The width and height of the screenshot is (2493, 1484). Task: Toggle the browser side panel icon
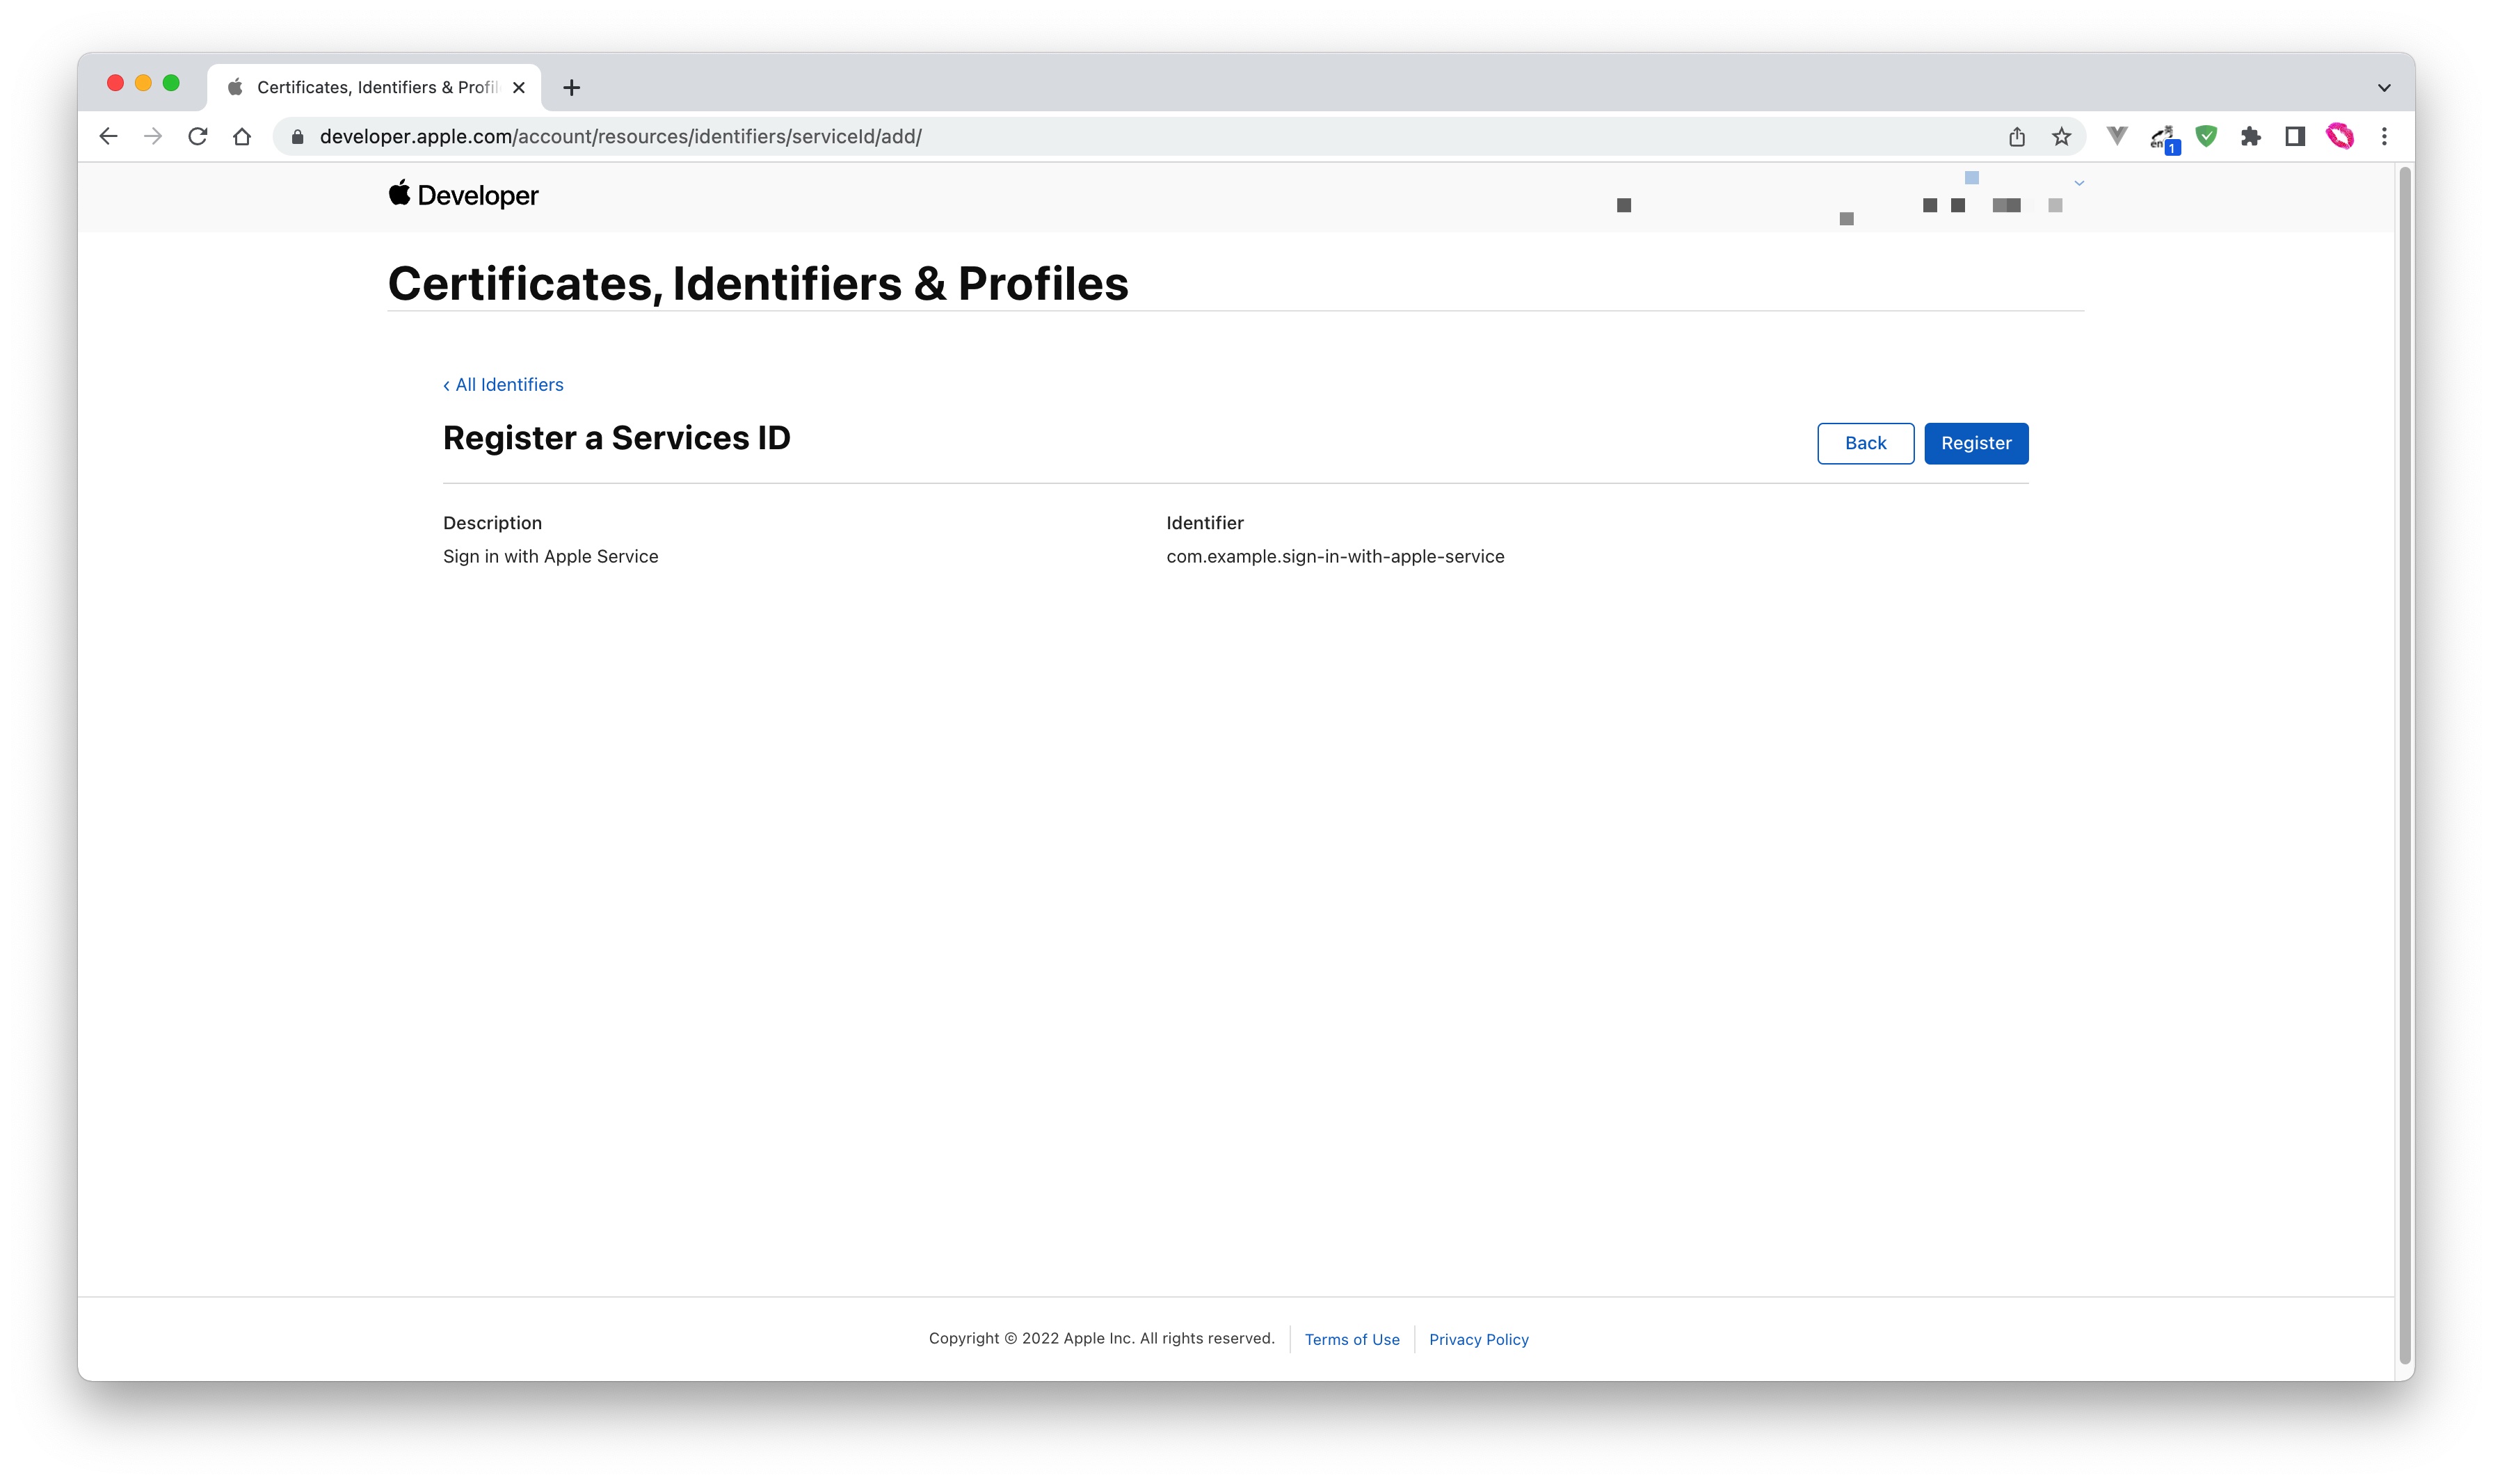pos(2294,136)
